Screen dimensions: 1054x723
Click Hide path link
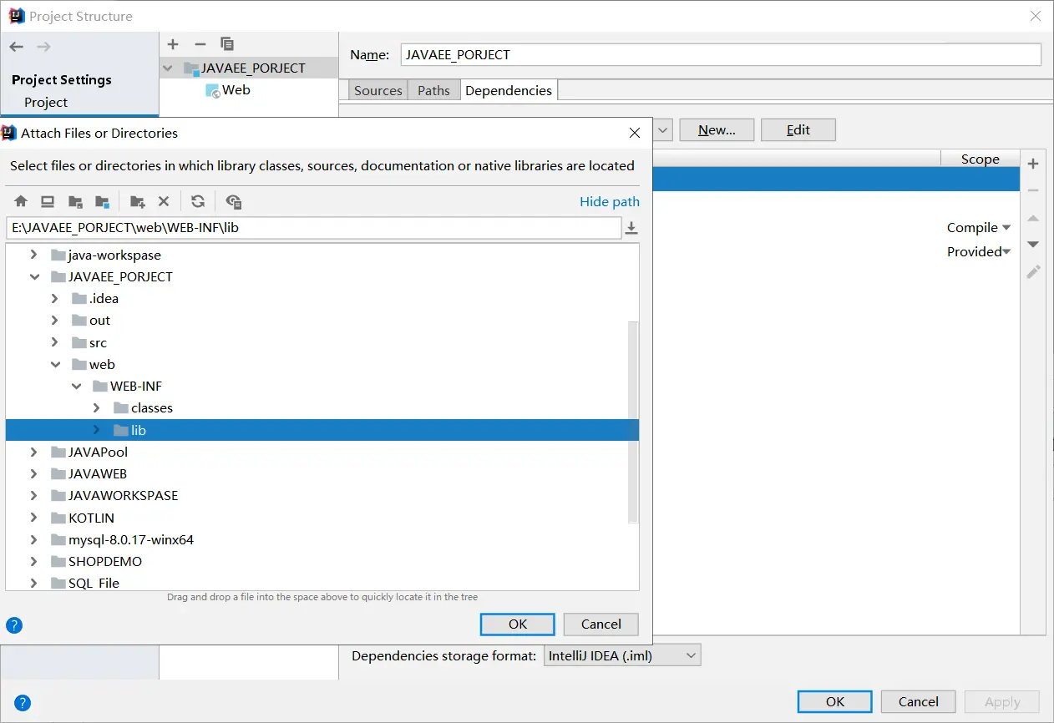[610, 201]
